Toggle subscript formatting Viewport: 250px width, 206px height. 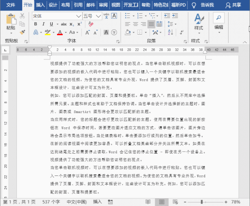coord(71,24)
